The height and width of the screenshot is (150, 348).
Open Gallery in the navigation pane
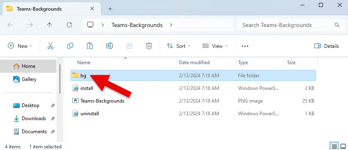pos(28,79)
